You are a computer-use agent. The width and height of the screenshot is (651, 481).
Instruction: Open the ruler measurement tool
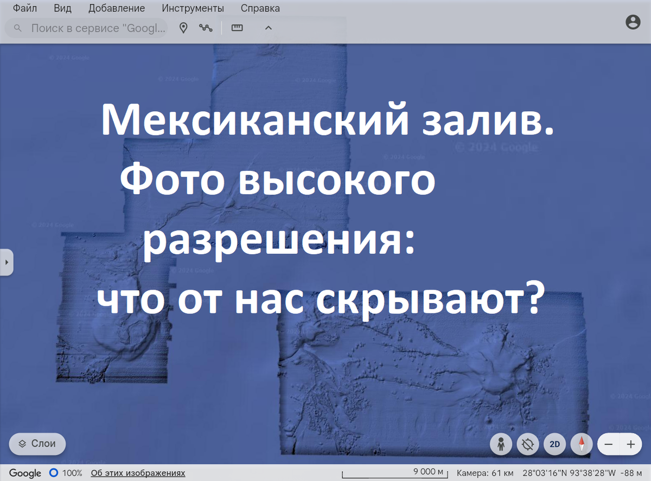(237, 28)
